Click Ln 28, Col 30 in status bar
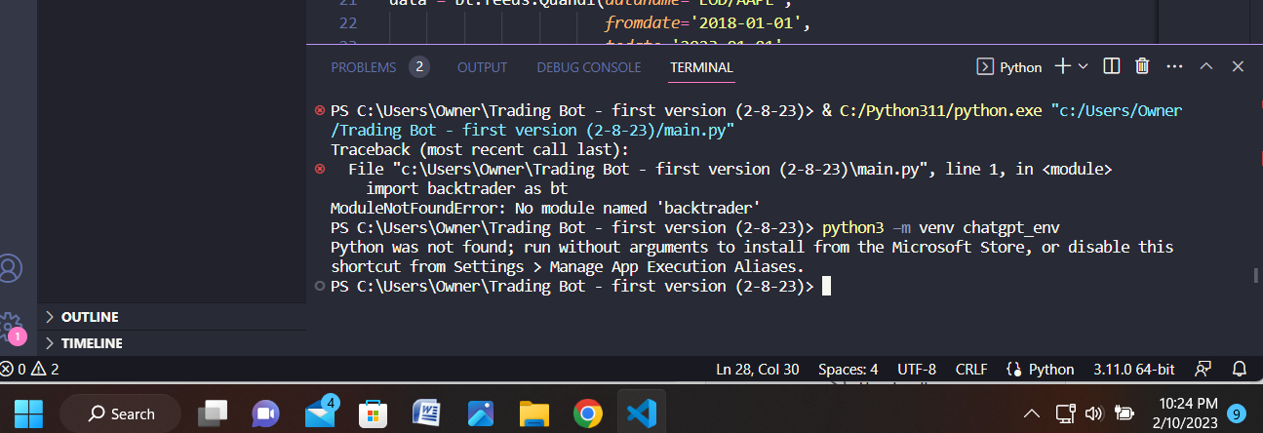The image size is (1263, 433). (757, 370)
